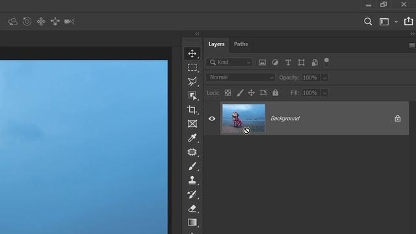Click the 3D camera zoom icon

tap(70, 21)
